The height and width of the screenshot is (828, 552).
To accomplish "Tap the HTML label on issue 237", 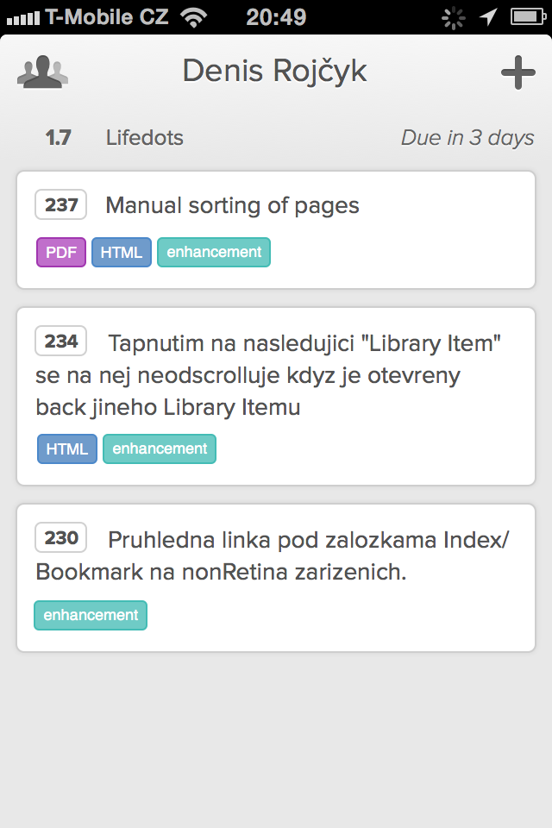I will click(122, 253).
